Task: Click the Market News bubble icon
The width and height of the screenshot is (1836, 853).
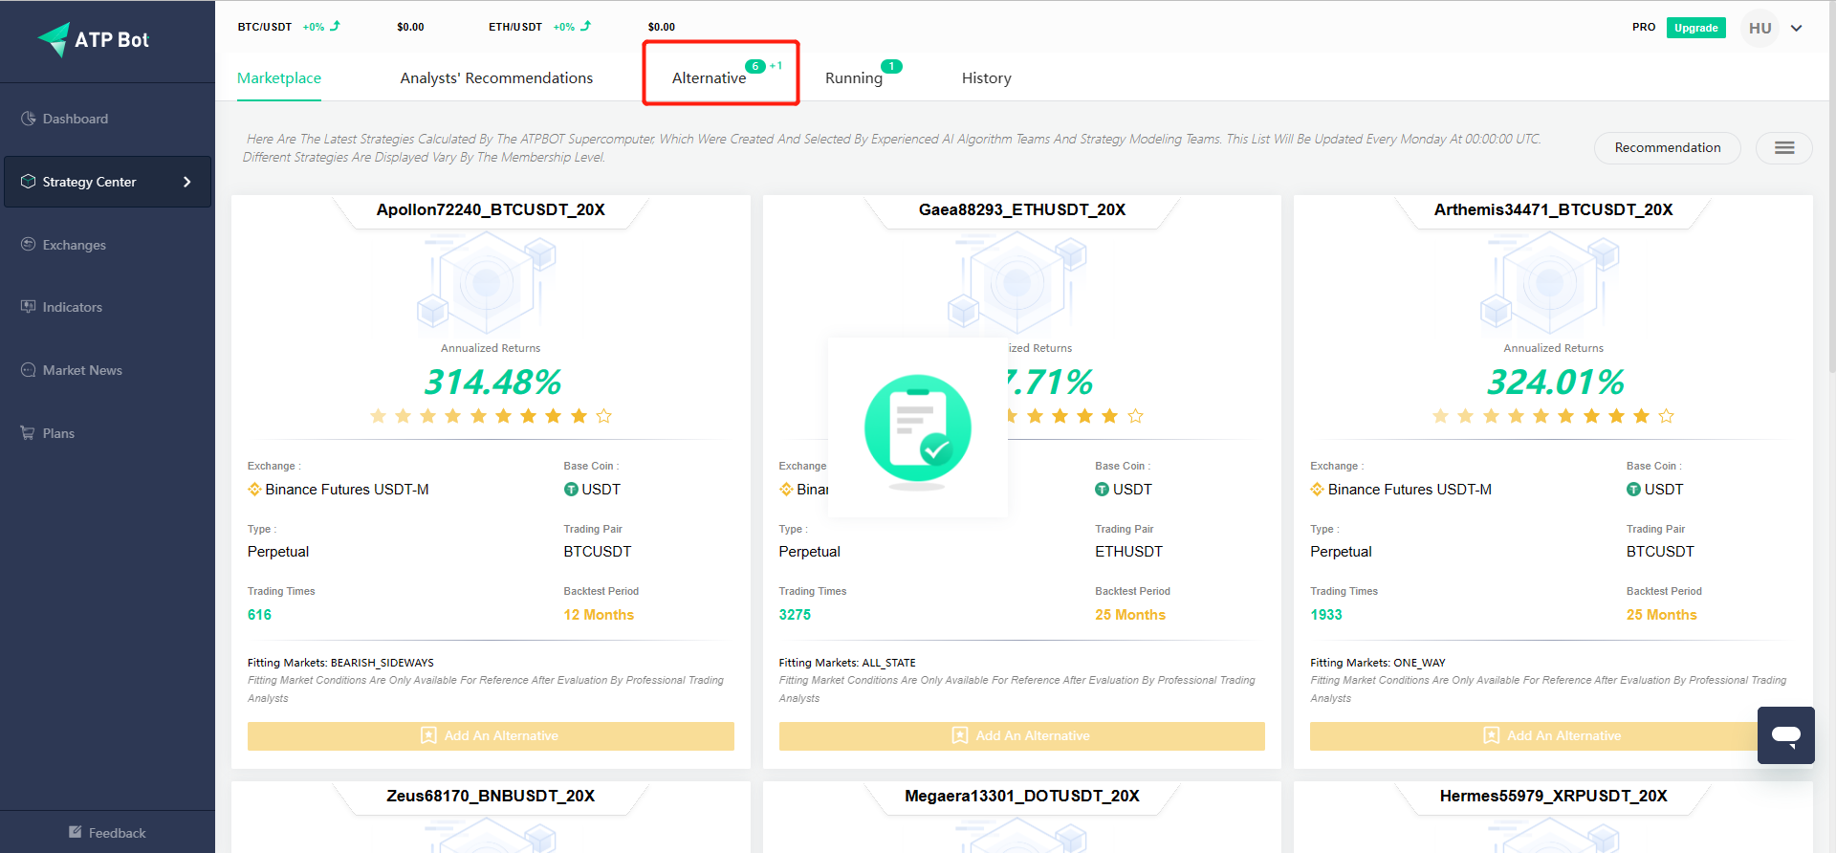Action: [29, 370]
